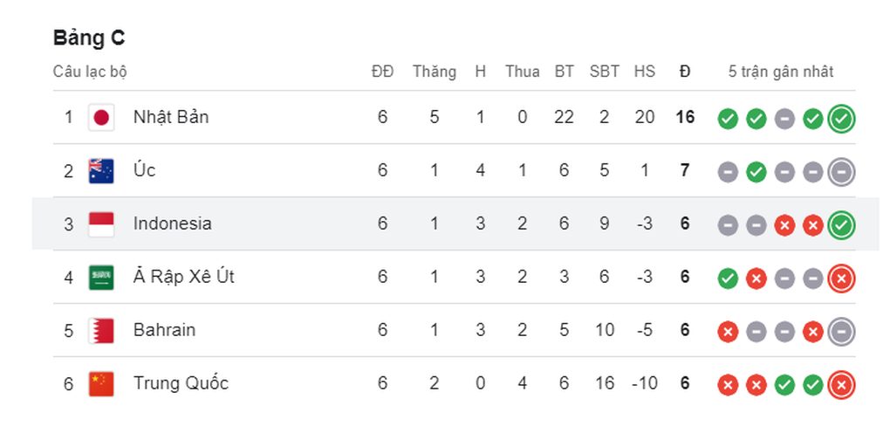This screenshot has width=890, height=440.
Task: Click the Australia flag icon
Action: [x=101, y=171]
